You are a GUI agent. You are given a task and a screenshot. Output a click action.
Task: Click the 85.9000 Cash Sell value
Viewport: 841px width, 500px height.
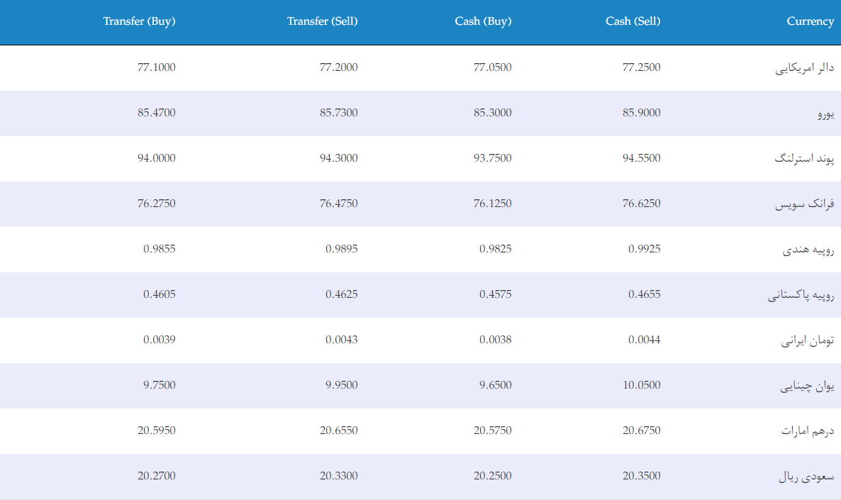point(642,113)
